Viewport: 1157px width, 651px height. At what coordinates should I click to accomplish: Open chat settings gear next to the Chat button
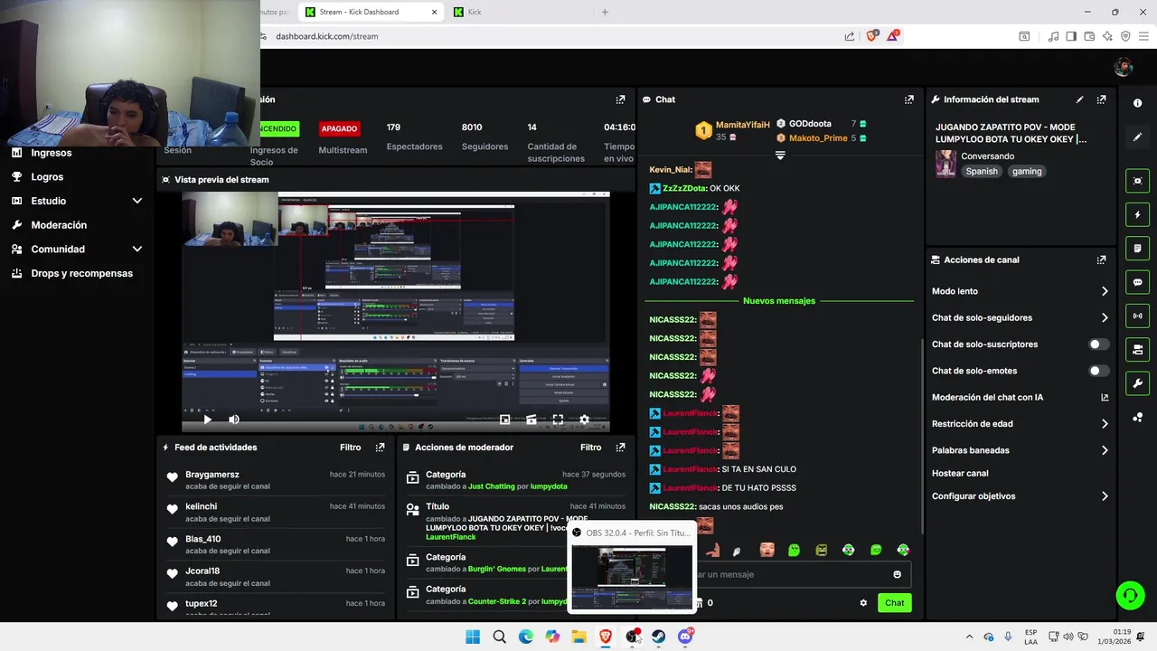point(863,603)
